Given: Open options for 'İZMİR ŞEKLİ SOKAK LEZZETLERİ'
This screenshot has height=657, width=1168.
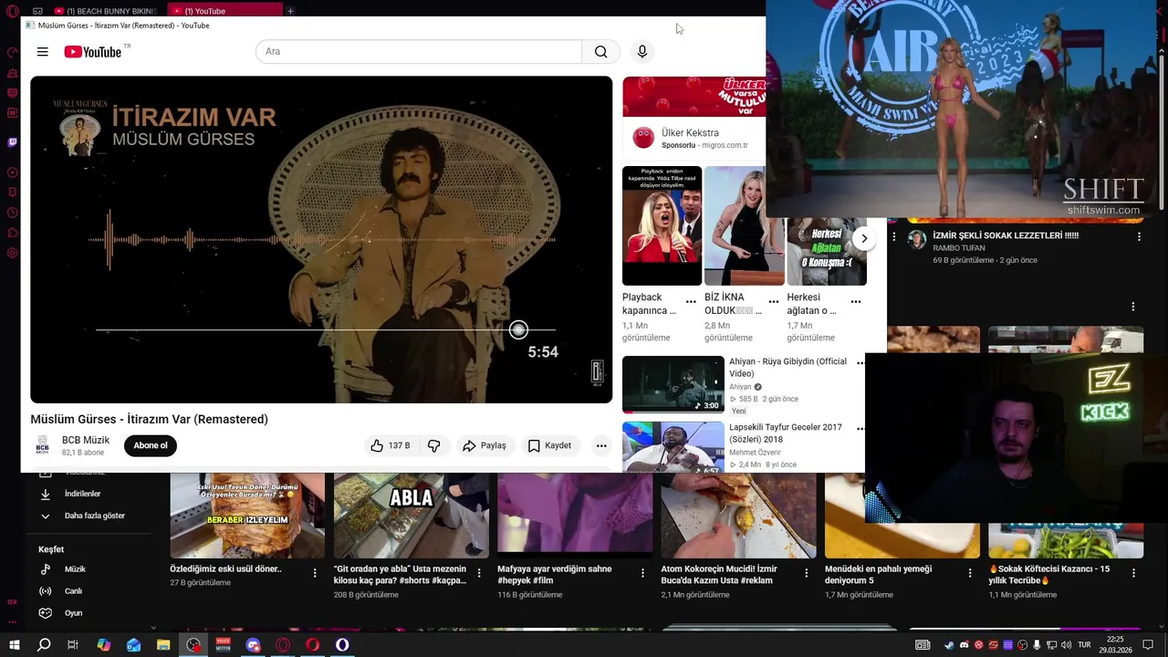Looking at the screenshot, I should [x=1139, y=236].
